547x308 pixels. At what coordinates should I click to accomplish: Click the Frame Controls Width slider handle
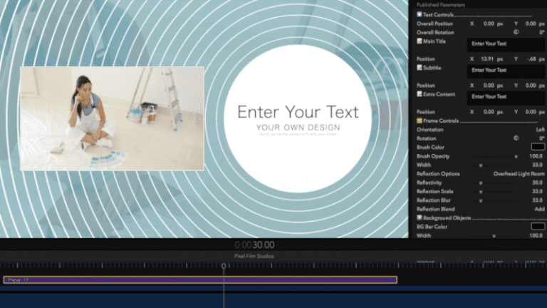tap(481, 165)
